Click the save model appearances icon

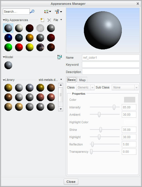point(59,57)
